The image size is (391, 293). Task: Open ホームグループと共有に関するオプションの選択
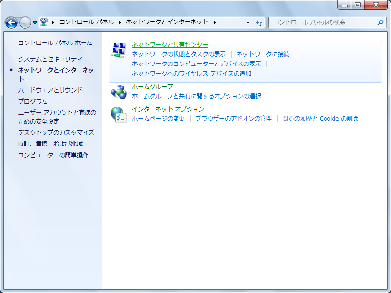coord(196,96)
